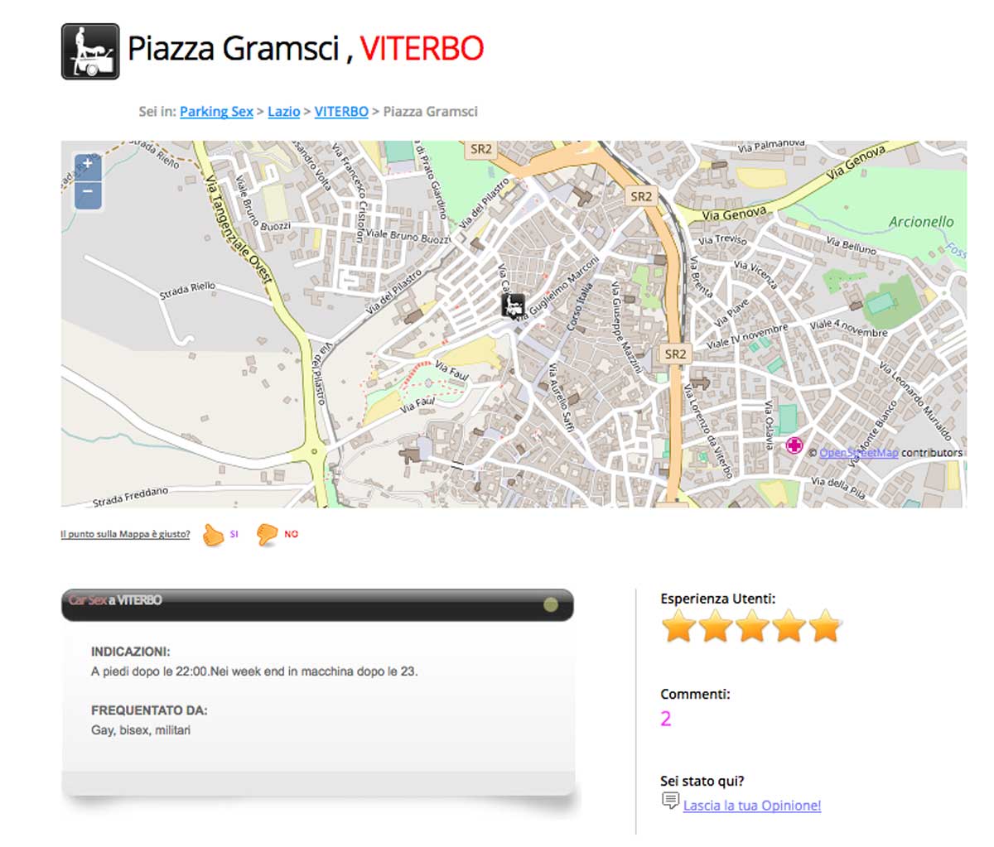Screen dimensions: 994x847
Task: Click the thumbs up SI icon
Action: pos(214,535)
